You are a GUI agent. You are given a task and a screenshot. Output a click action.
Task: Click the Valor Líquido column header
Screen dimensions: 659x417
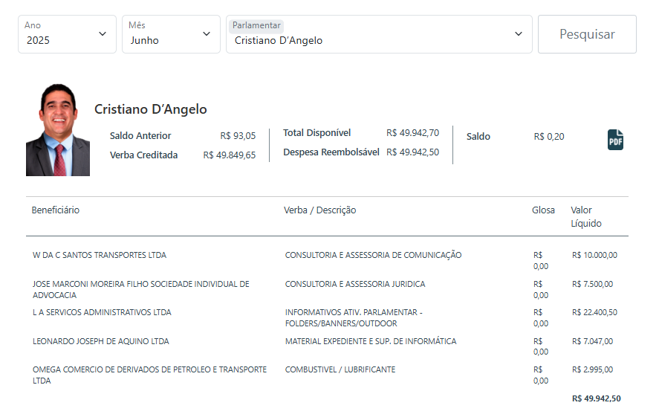(x=586, y=216)
